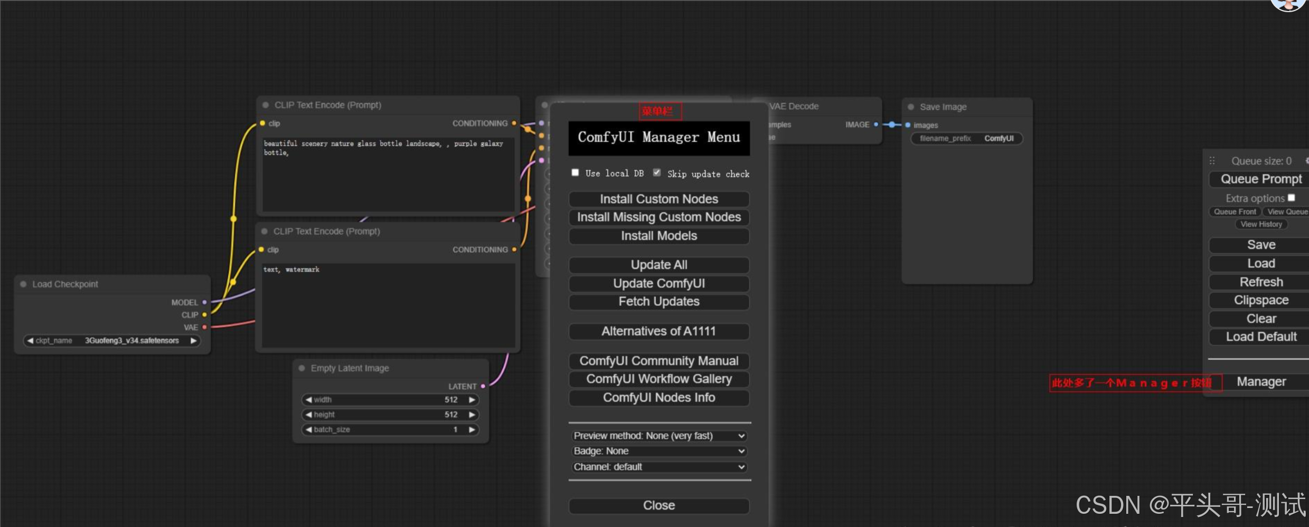The height and width of the screenshot is (527, 1309).
Task: Collapse Empty Latent Image node dot
Action: point(302,368)
